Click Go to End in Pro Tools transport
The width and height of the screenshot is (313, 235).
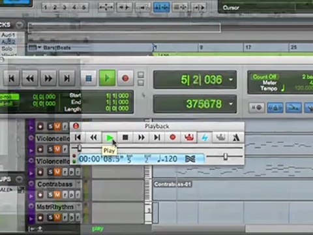pos(67,78)
